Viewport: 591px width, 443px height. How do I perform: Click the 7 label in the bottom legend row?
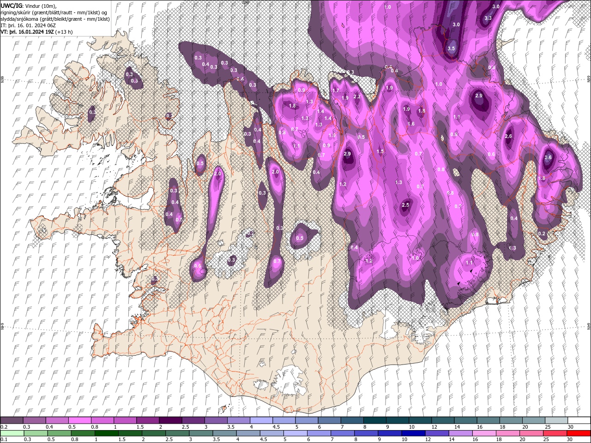coord(332,440)
